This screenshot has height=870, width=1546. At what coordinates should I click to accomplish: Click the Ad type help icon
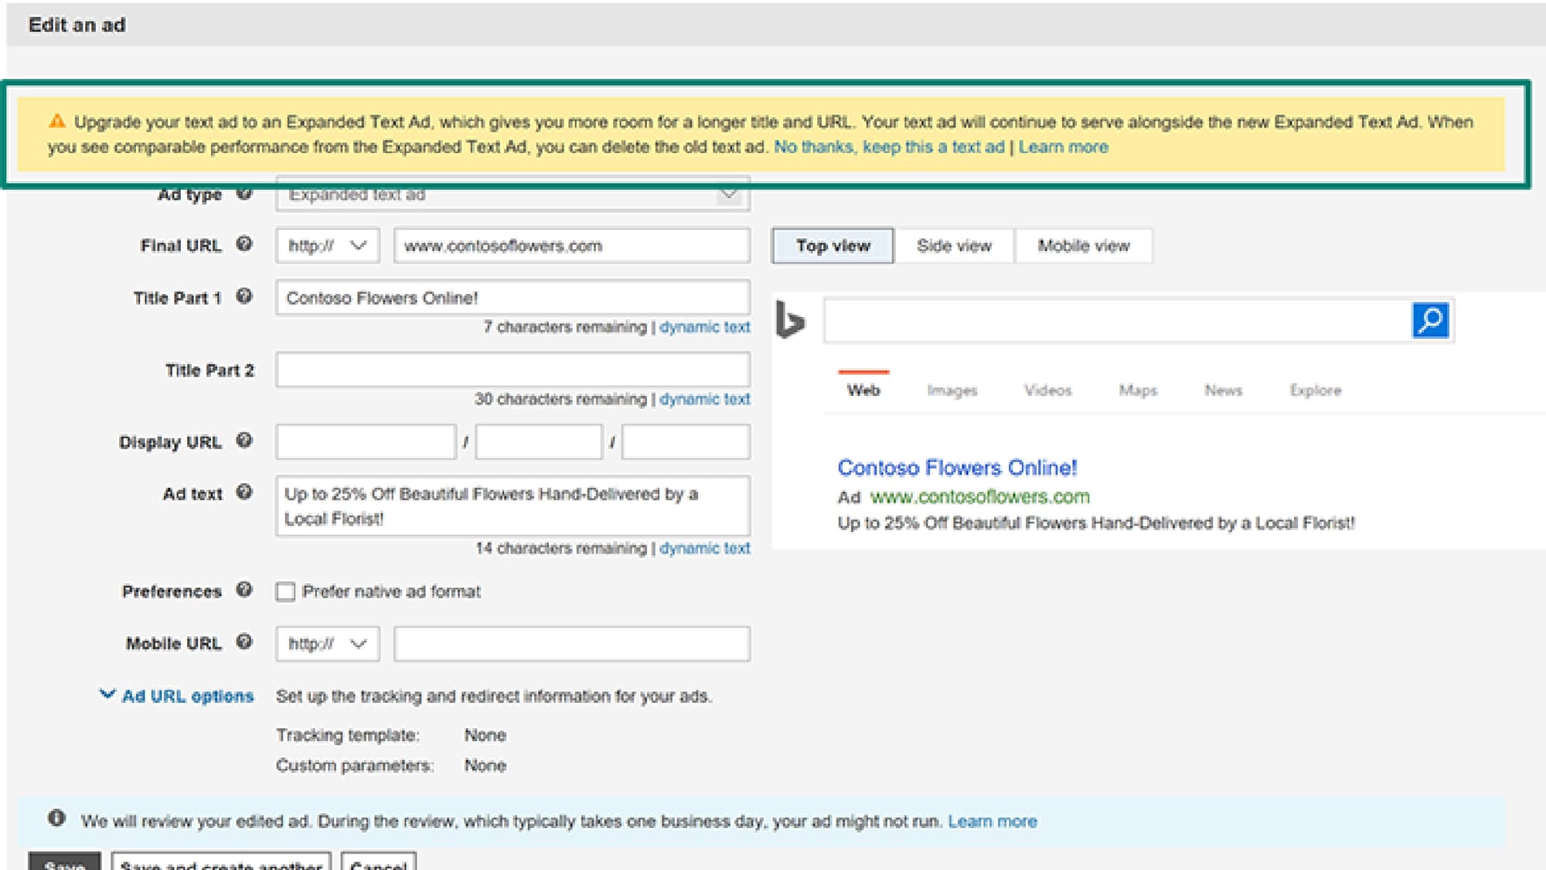[x=244, y=193]
